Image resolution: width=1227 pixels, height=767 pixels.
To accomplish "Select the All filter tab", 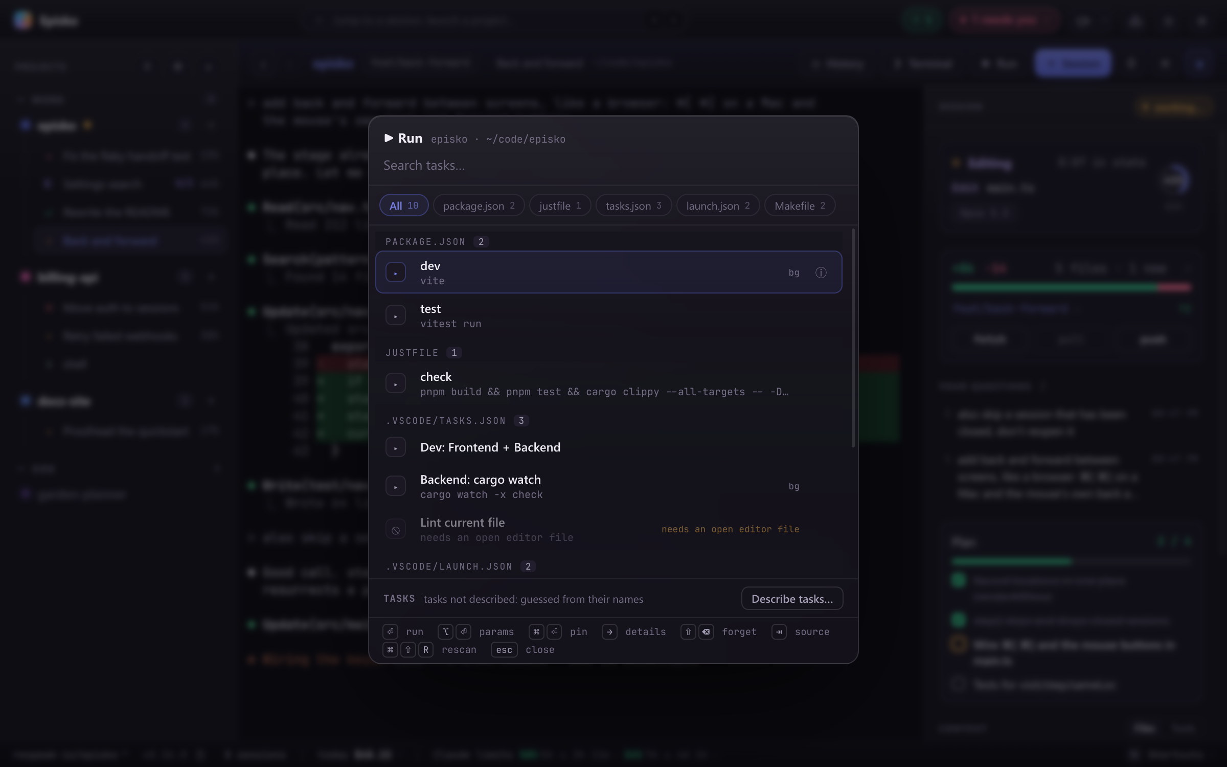I will tap(404, 206).
